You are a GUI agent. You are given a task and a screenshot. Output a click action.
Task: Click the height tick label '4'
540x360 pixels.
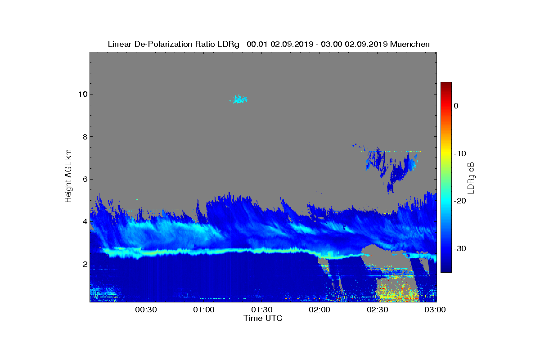pos(84,222)
